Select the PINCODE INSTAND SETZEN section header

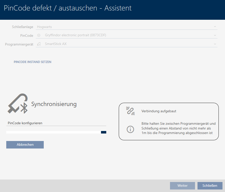coord(32,62)
